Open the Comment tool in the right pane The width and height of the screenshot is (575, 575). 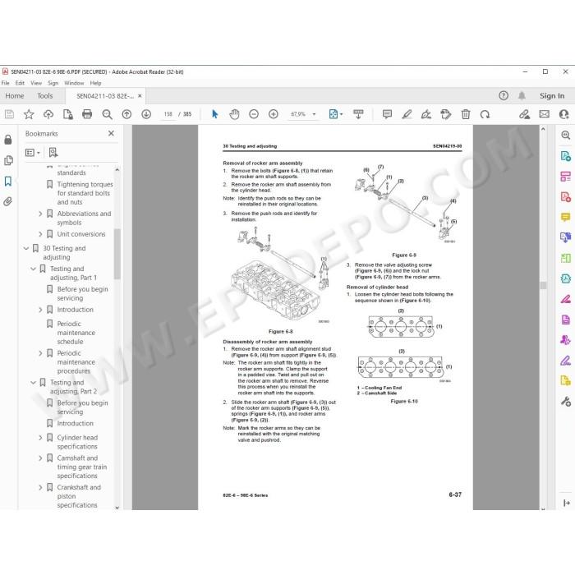click(565, 217)
